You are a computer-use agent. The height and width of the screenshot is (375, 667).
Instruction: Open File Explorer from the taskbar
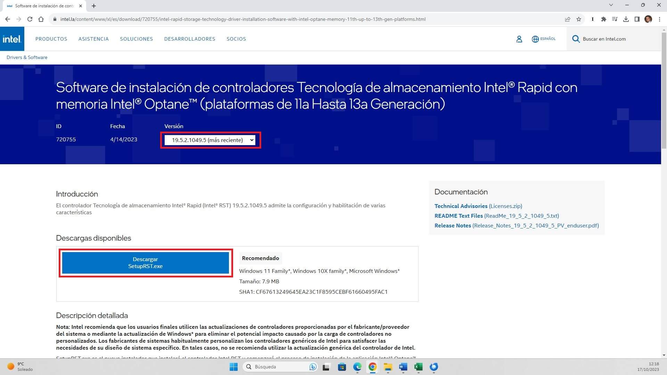click(x=388, y=367)
